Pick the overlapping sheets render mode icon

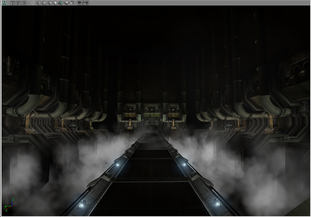72,3
